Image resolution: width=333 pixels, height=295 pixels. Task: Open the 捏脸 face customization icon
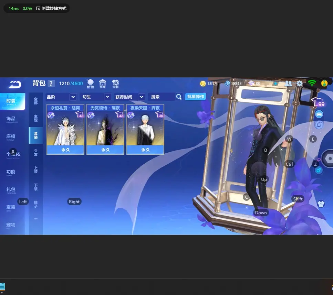tap(91, 84)
